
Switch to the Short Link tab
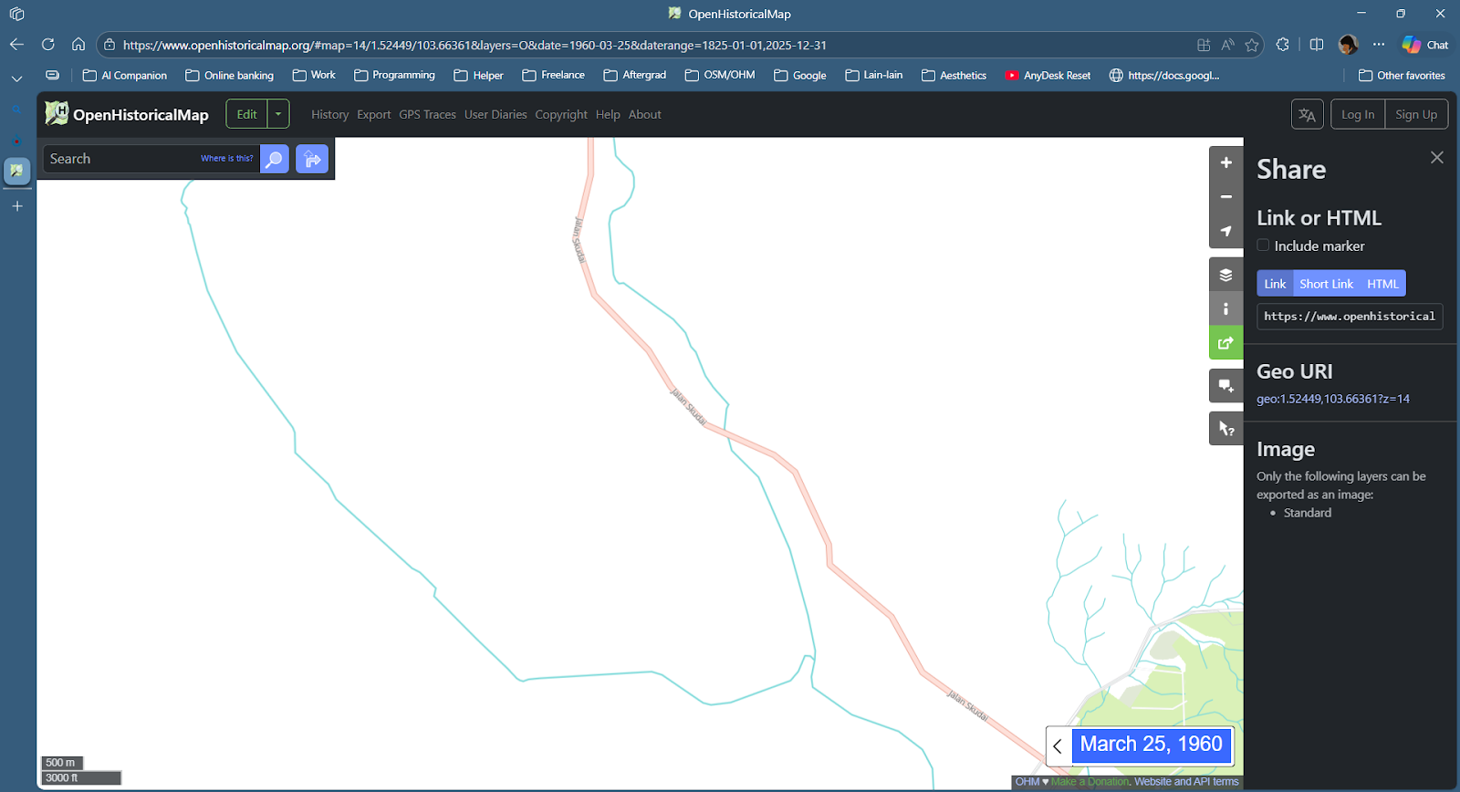pos(1326,284)
